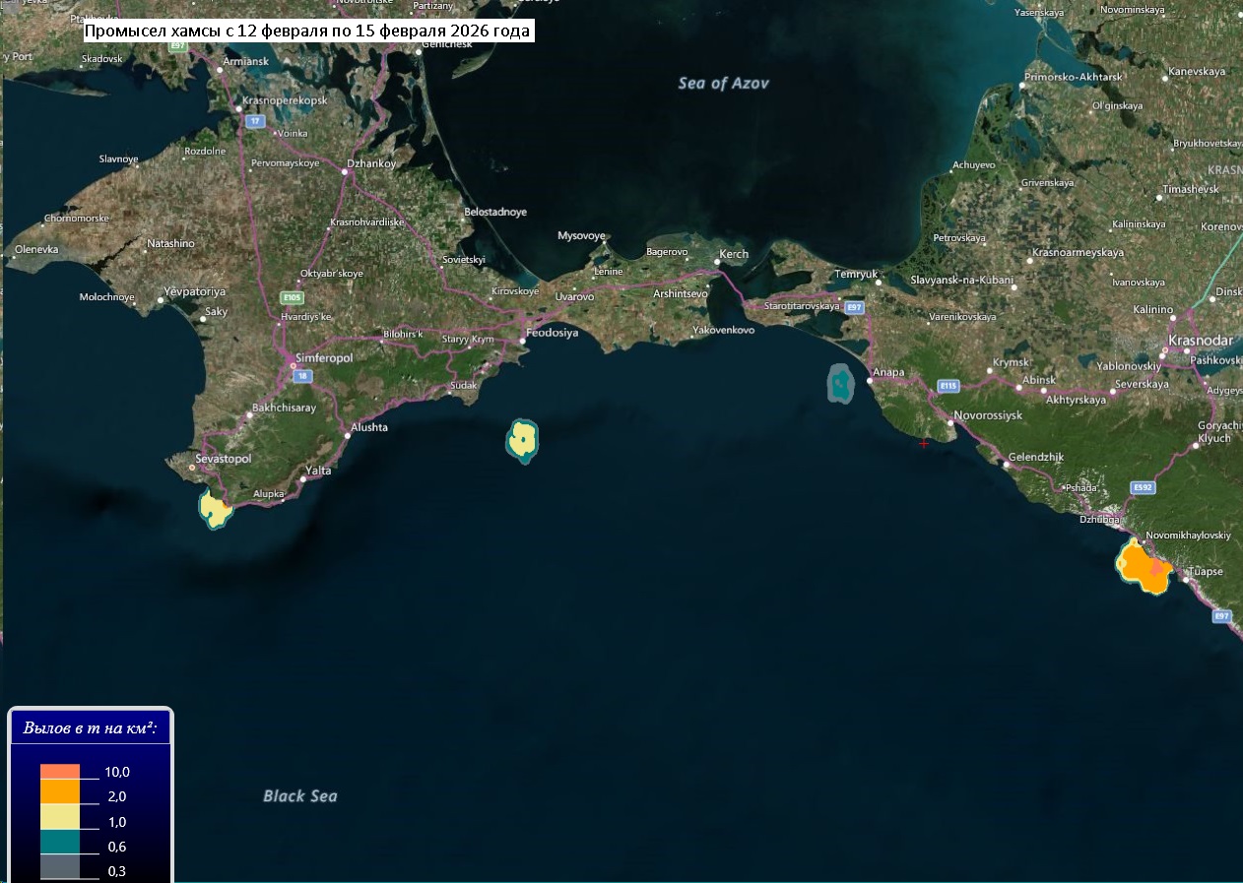
Task: Click the route 17 shield near Krasnoperekopsk
Action: (255, 121)
